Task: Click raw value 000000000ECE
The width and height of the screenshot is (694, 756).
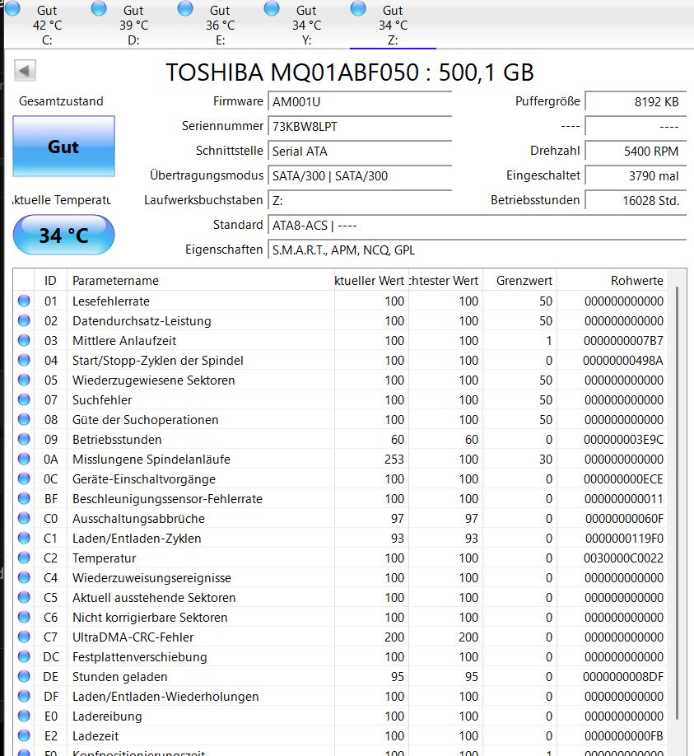Action: click(x=624, y=479)
